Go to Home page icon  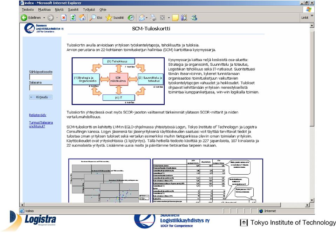82,18
